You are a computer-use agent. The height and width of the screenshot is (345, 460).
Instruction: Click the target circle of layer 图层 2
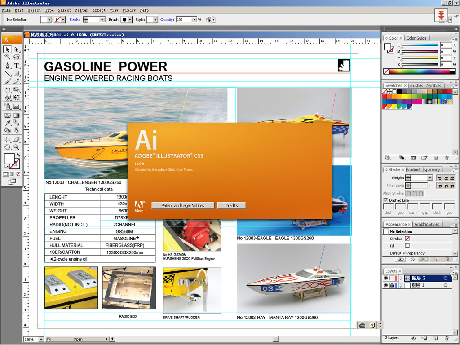pos(445,278)
